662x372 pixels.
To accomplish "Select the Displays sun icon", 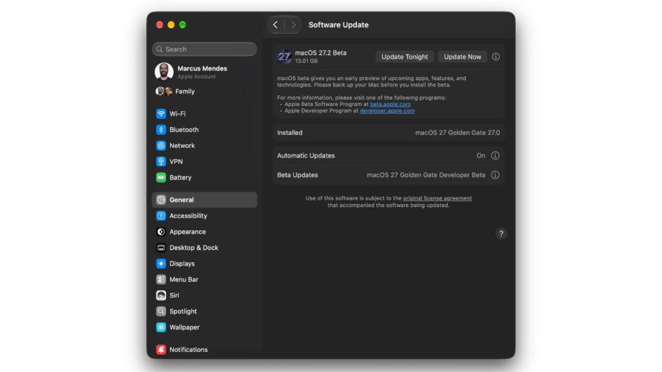I will pyautogui.click(x=161, y=263).
